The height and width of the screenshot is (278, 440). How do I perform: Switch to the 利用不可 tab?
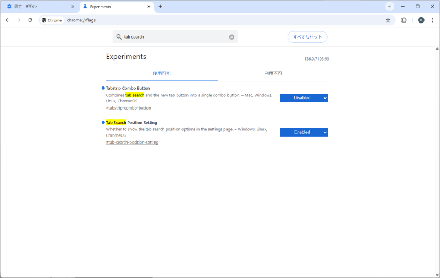[273, 74]
